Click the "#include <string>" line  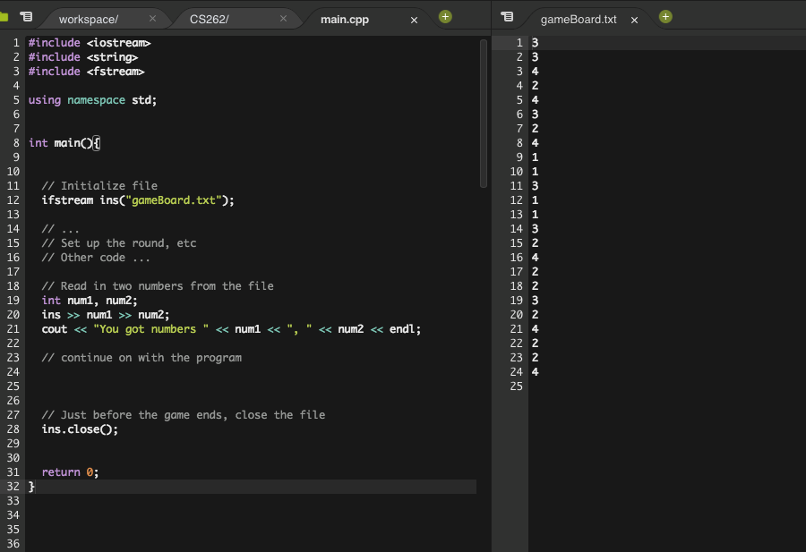pyautogui.click(x=83, y=57)
